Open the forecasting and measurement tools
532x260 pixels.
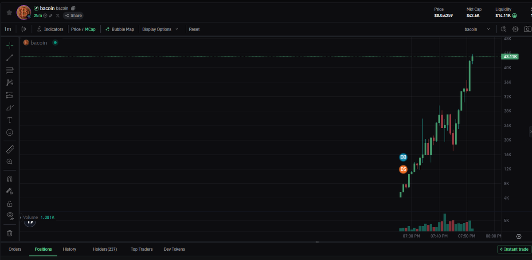(10, 95)
